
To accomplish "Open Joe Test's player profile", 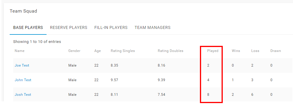I will tap(22, 65).
